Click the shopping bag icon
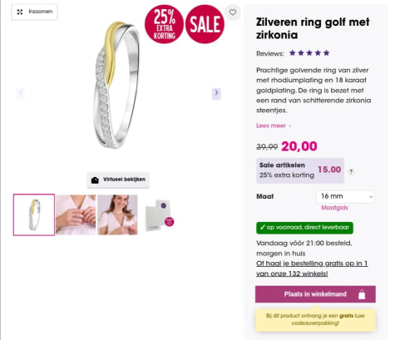Screen dimensions: 395x340 point(362,294)
